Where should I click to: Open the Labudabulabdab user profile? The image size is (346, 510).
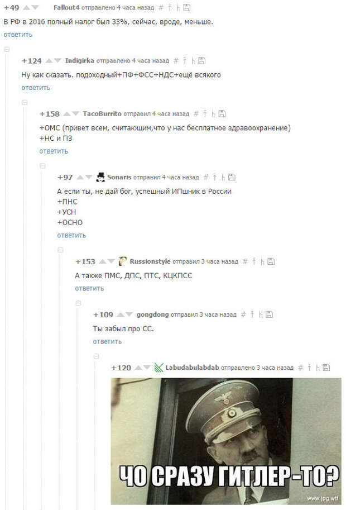click(x=192, y=368)
